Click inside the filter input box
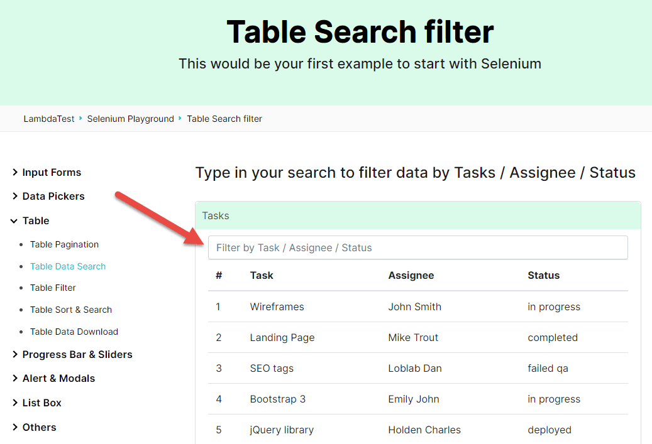 (x=417, y=247)
